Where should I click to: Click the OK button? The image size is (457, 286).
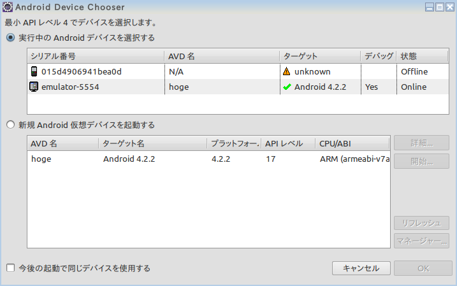click(423, 268)
